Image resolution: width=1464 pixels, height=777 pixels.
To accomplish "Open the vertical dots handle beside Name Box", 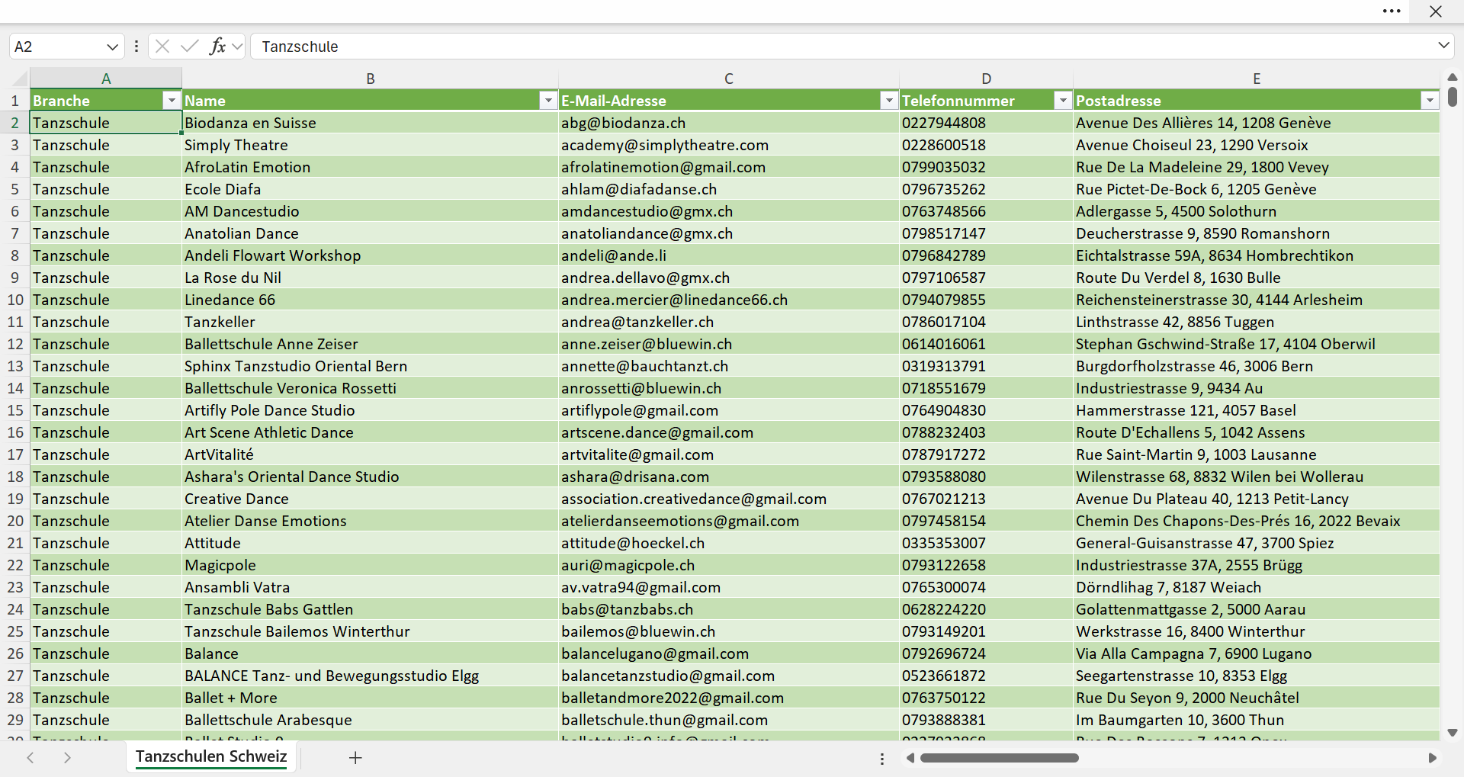I will (x=136, y=47).
